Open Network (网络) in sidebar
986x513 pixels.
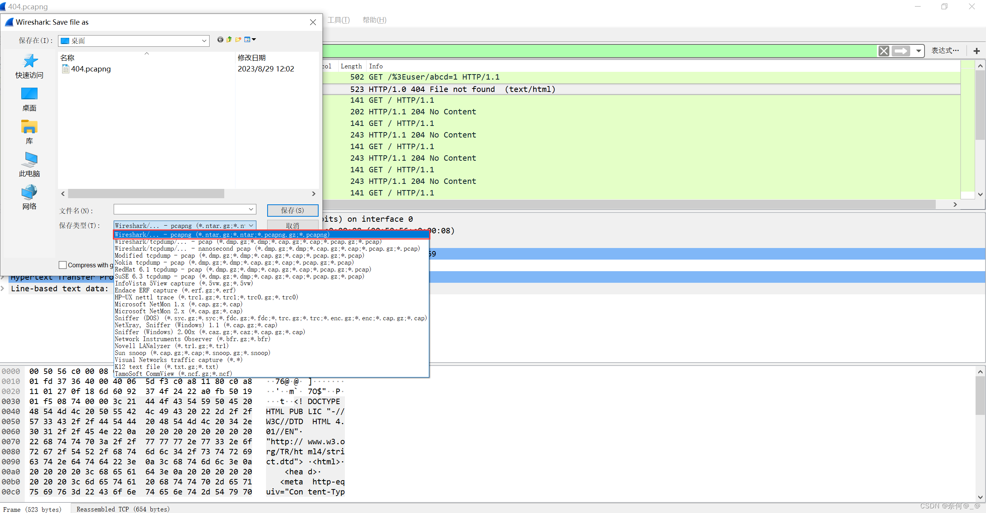pos(29,197)
